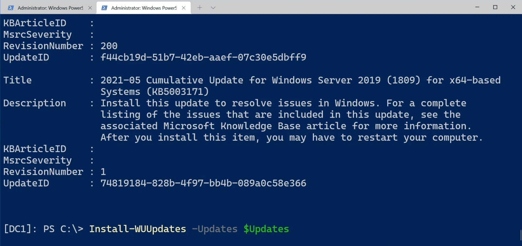Image resolution: width=522 pixels, height=246 pixels.
Task: Click the [DC1]: PS C:\> prompt
Action: pyautogui.click(x=44, y=229)
